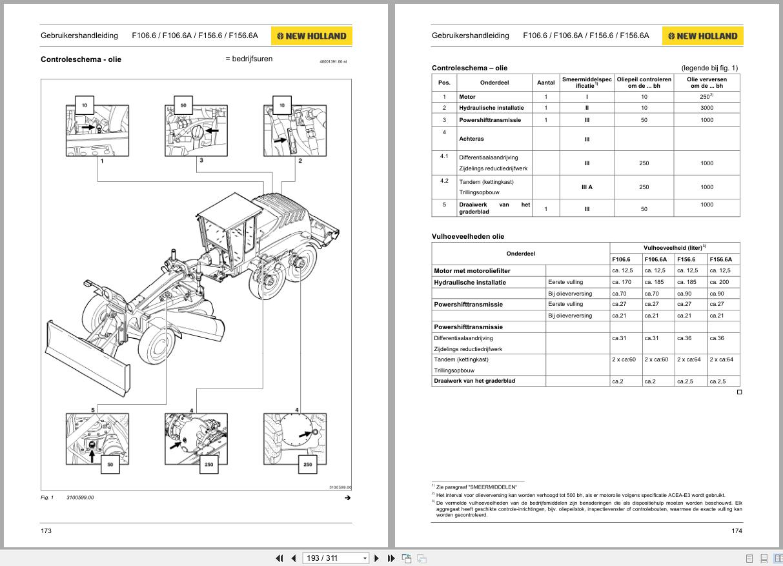Click the 'Vulhoeveelheid (liter)' header
Viewport: 783px width, 566px height.
point(675,248)
